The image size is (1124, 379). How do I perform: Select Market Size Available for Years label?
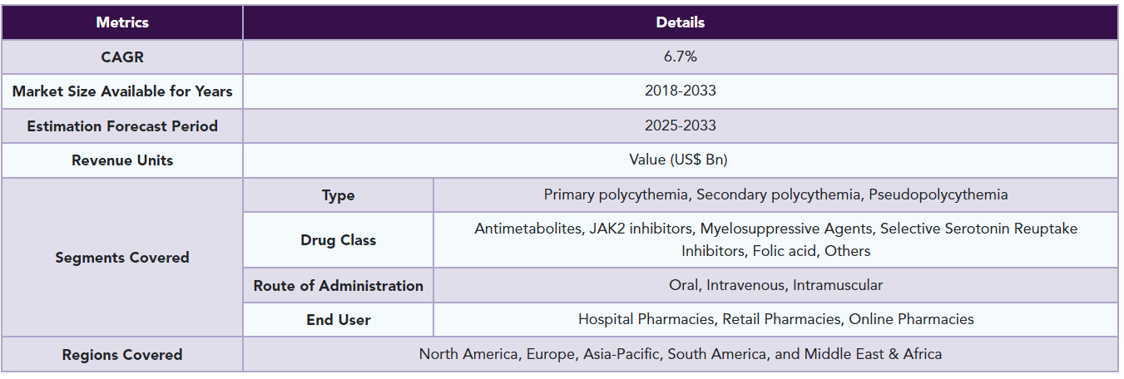point(122,91)
